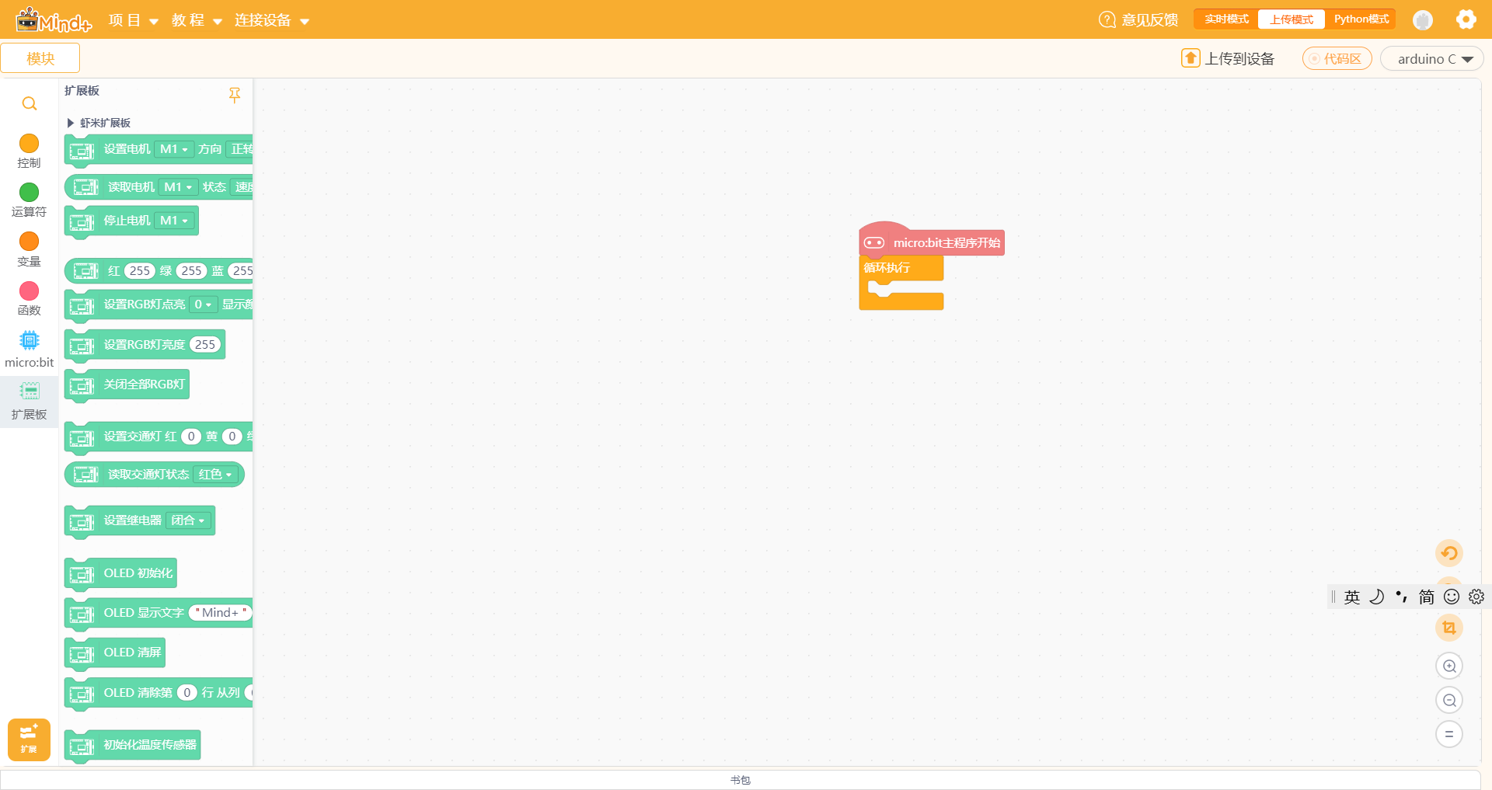
Task: Open the micro:bit block category
Action: (29, 350)
